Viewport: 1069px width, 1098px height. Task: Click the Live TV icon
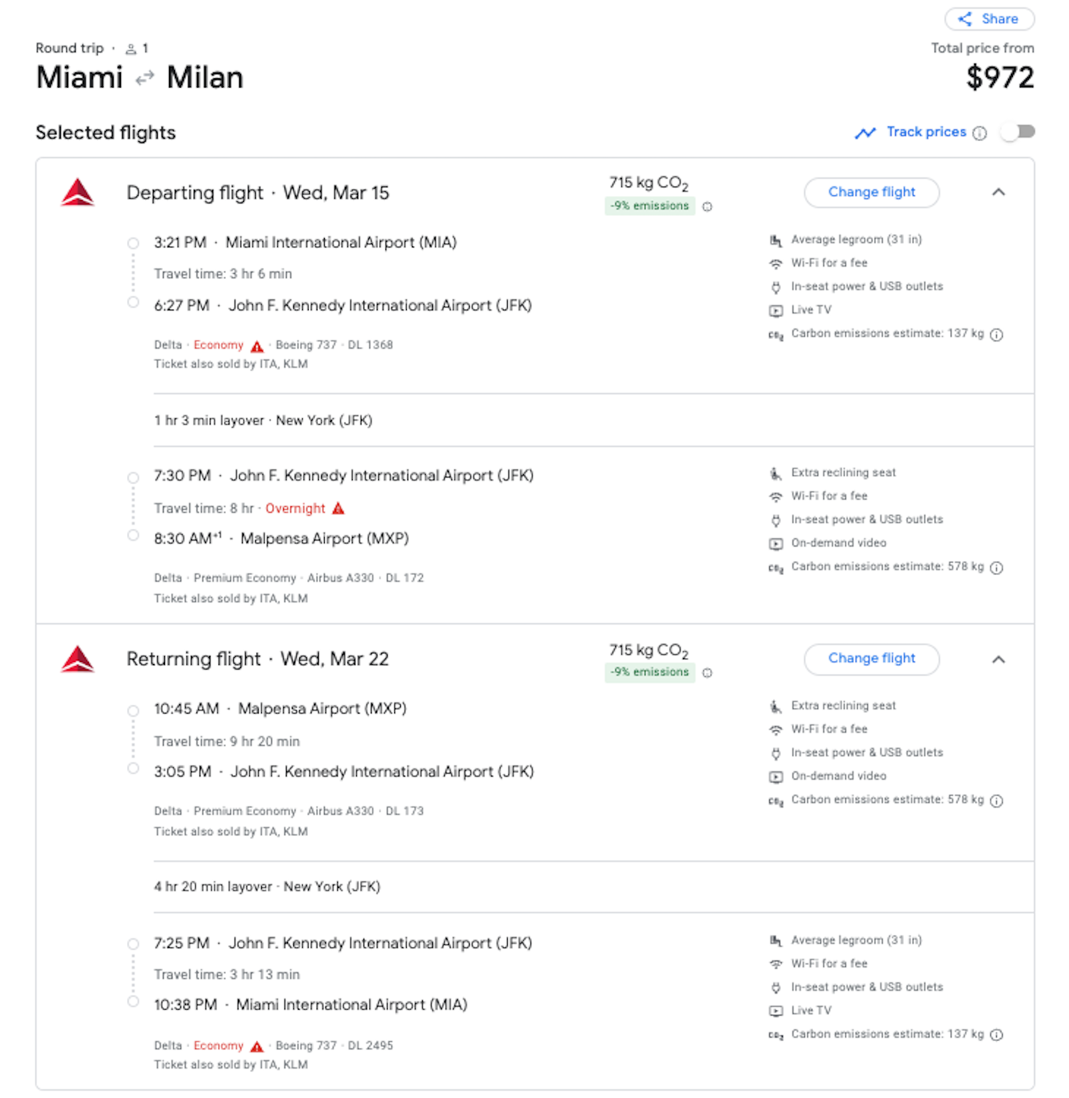click(776, 310)
